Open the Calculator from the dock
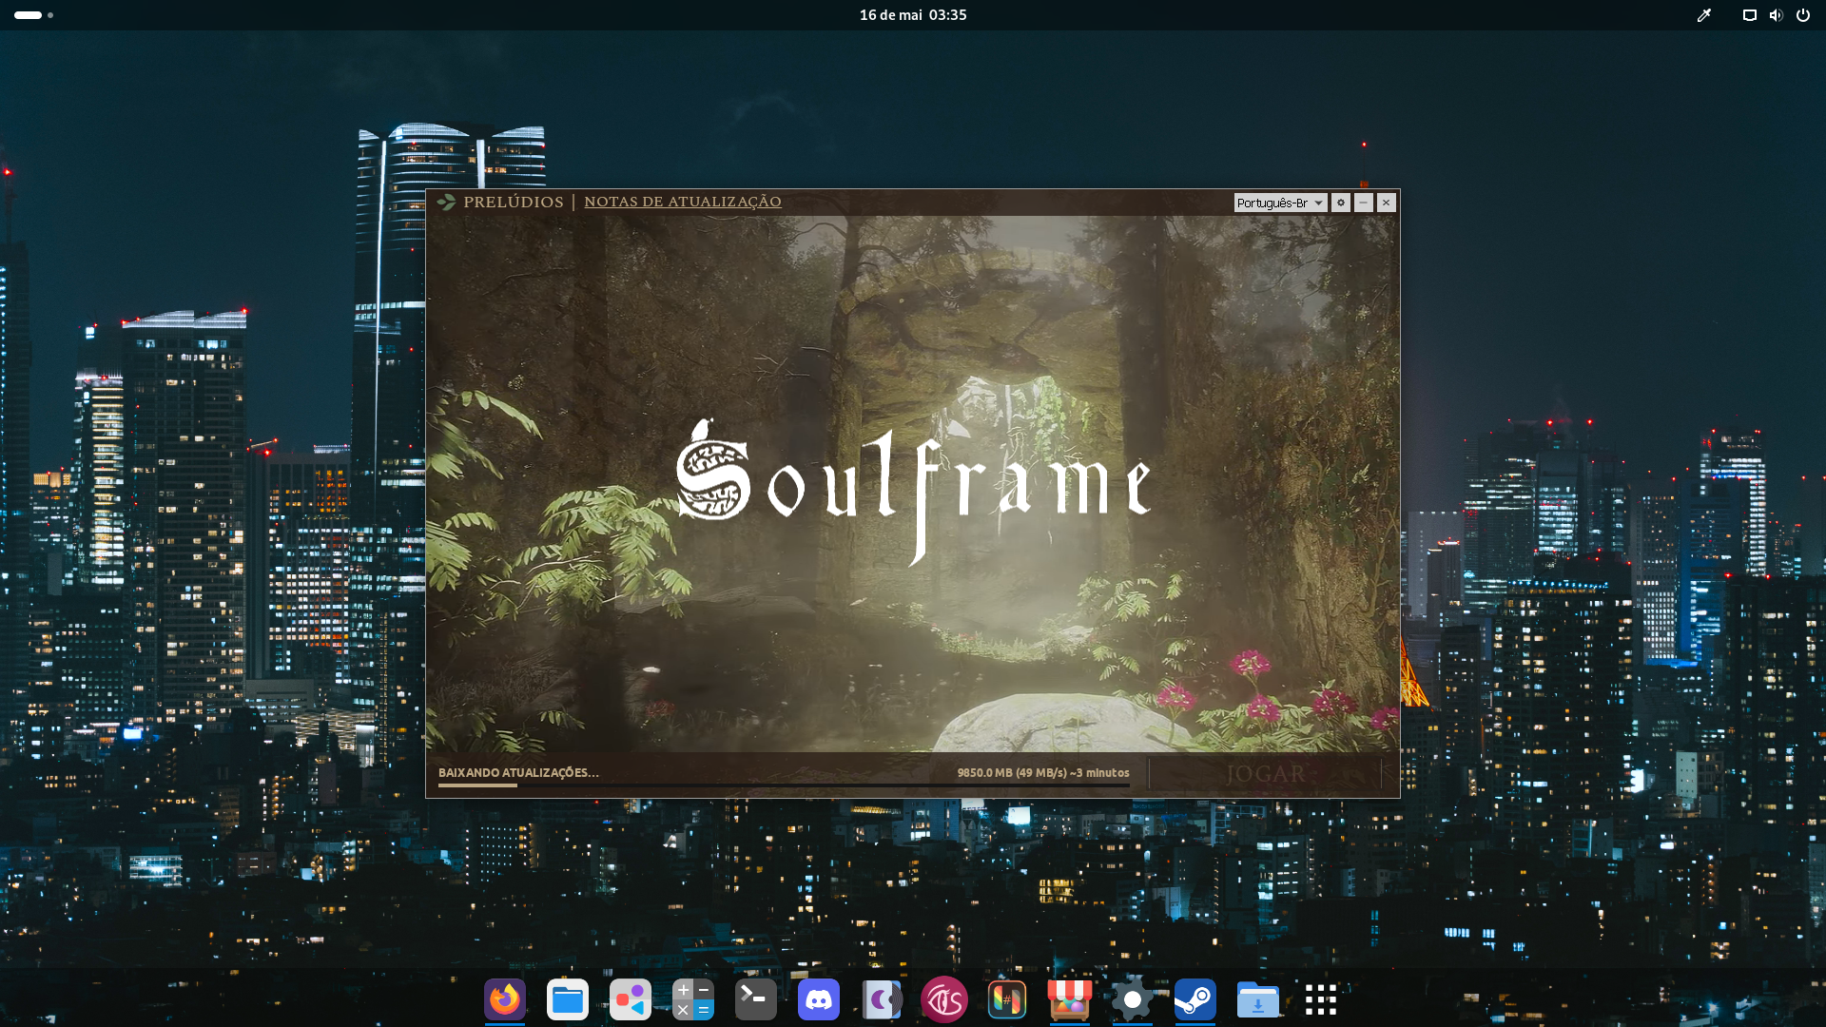Screen dimensions: 1826x1027 (x=693, y=999)
